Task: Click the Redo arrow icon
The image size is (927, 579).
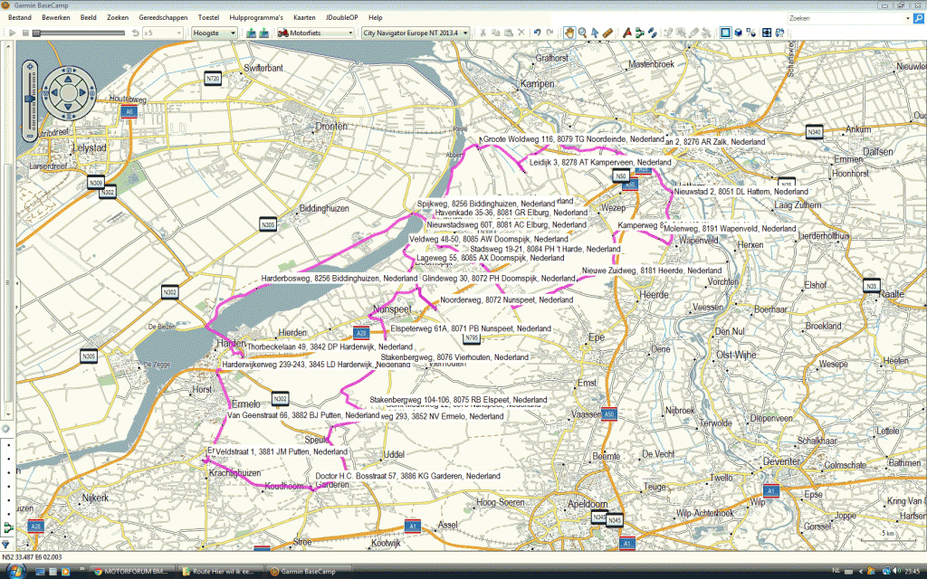Action: coord(550,33)
